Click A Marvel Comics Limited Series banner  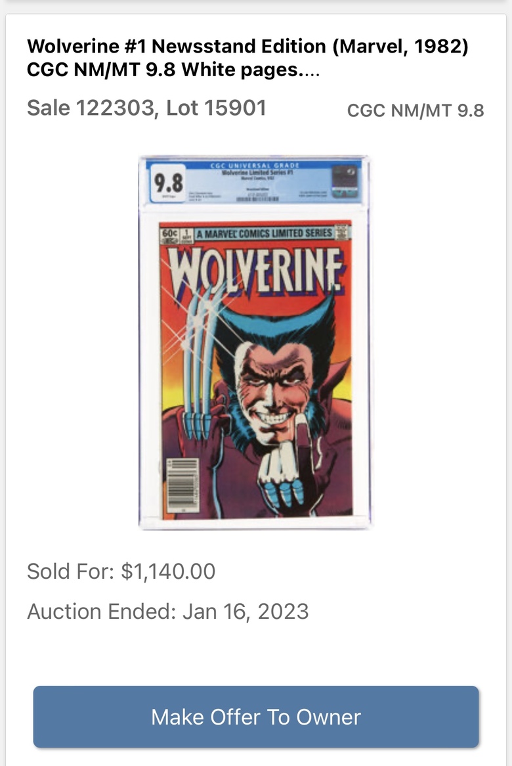(264, 233)
